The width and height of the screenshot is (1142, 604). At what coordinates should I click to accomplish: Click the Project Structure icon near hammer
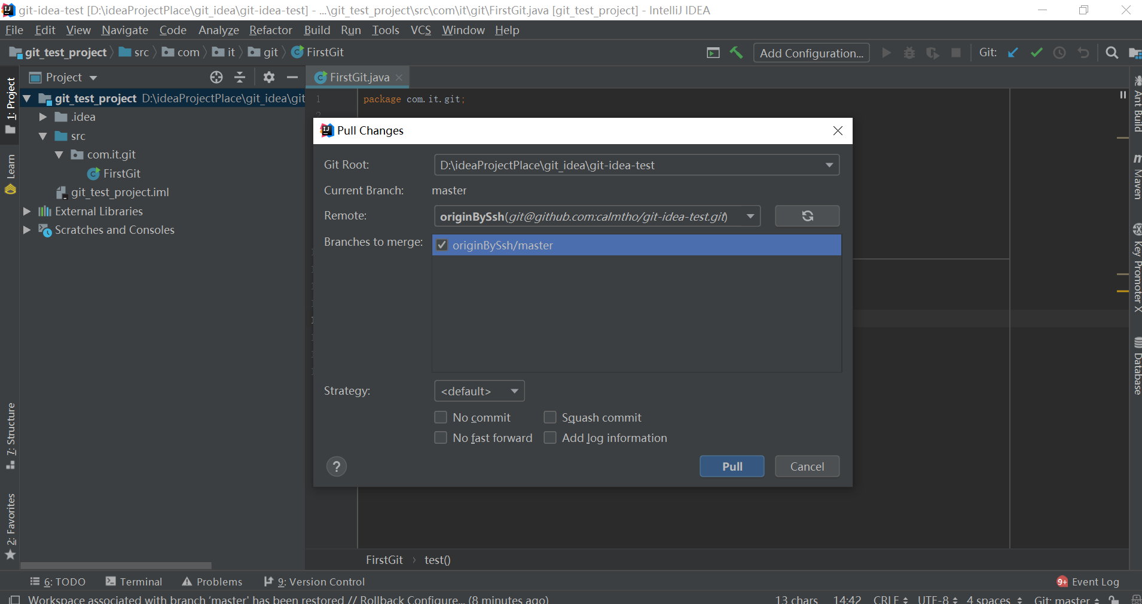[x=713, y=53]
